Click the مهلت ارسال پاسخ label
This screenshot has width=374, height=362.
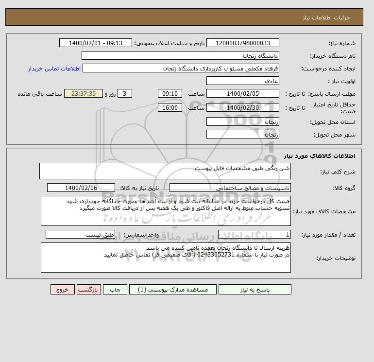[x=332, y=94]
